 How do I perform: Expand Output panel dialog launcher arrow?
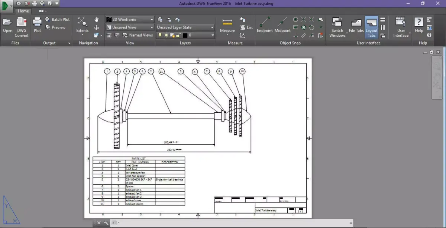[70, 43]
